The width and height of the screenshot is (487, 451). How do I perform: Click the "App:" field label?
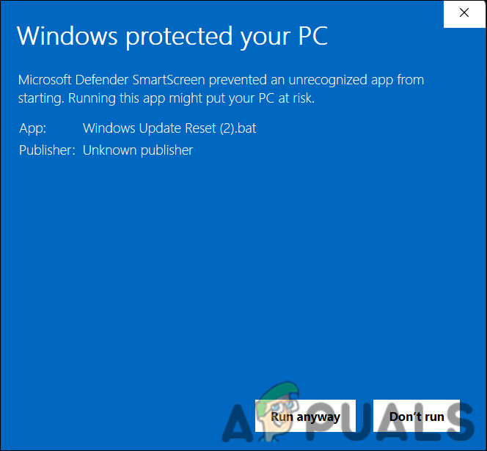click(32, 128)
